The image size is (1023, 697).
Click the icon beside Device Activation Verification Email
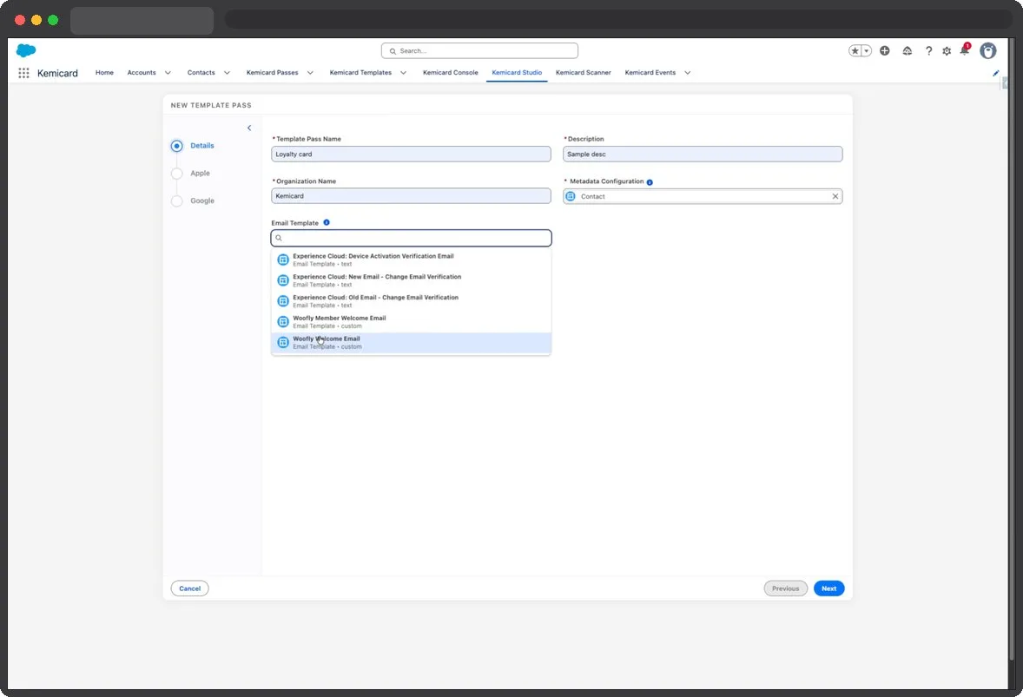click(283, 260)
